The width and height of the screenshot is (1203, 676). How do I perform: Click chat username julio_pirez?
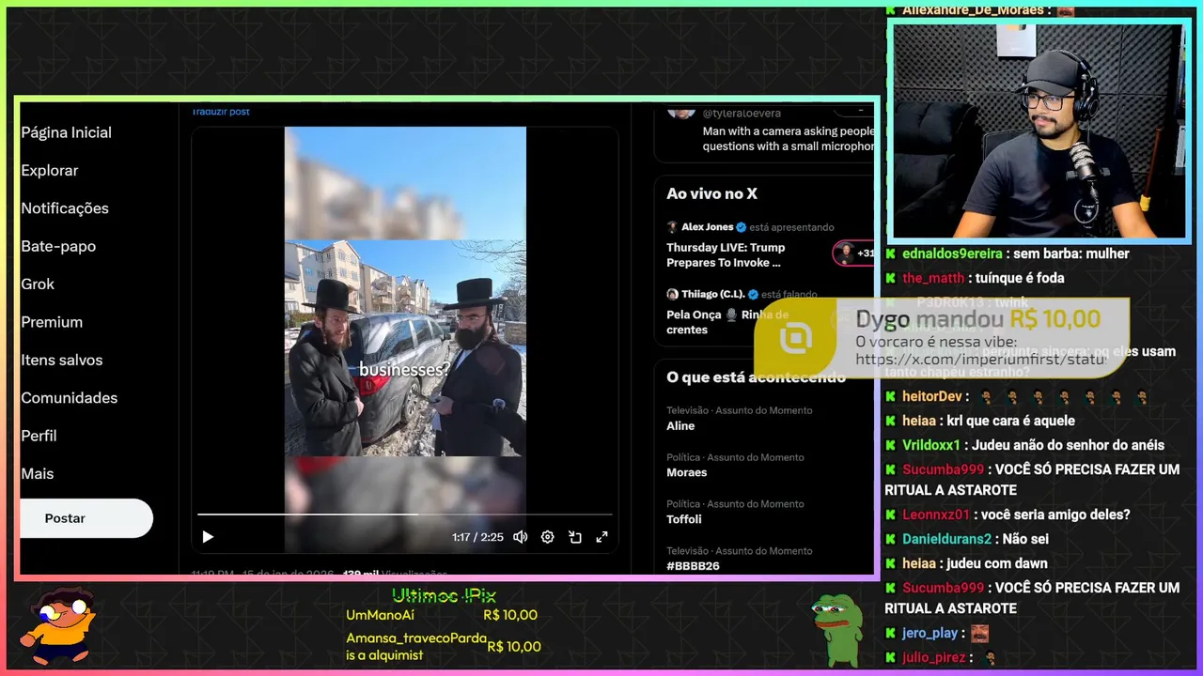(x=934, y=657)
